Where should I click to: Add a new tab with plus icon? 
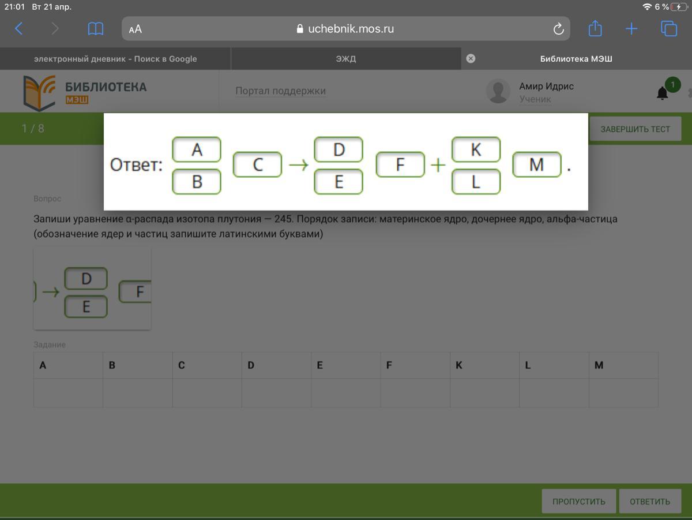pos(632,29)
